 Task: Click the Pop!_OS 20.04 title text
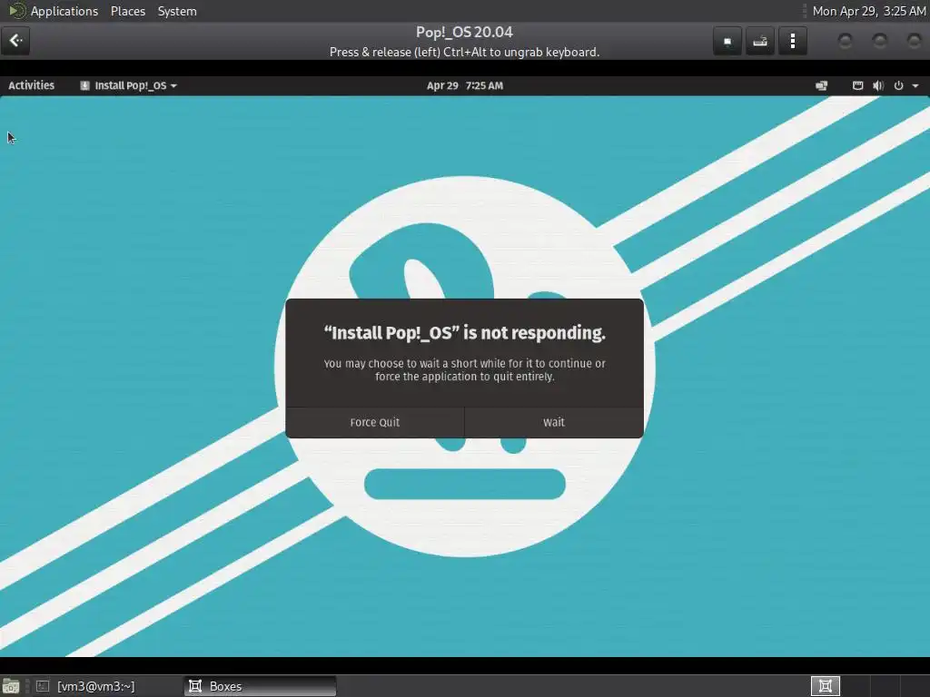pyautogui.click(x=464, y=32)
